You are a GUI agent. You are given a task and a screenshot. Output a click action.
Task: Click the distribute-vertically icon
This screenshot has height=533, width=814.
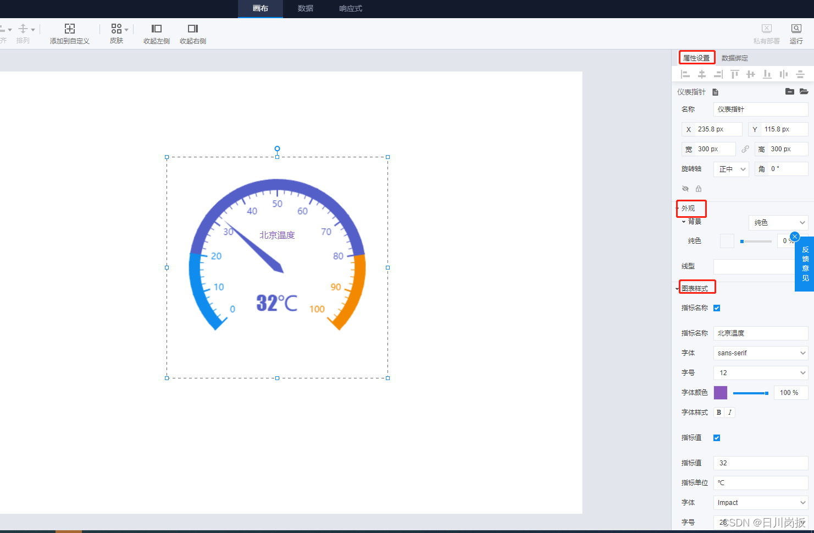(x=800, y=74)
